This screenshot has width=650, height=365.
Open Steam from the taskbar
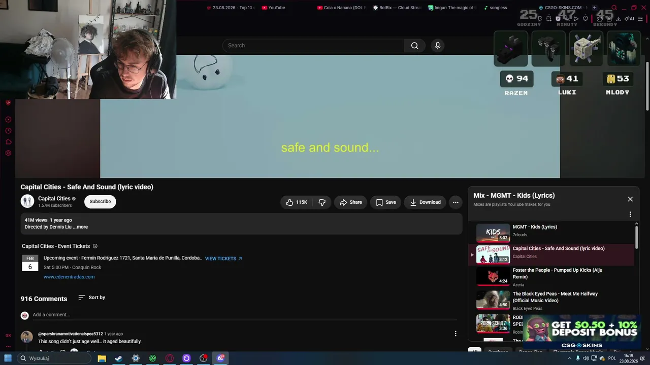[118, 358]
